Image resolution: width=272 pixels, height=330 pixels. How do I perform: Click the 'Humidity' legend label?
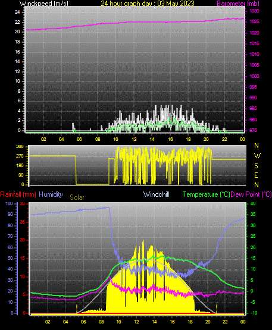[51, 194]
